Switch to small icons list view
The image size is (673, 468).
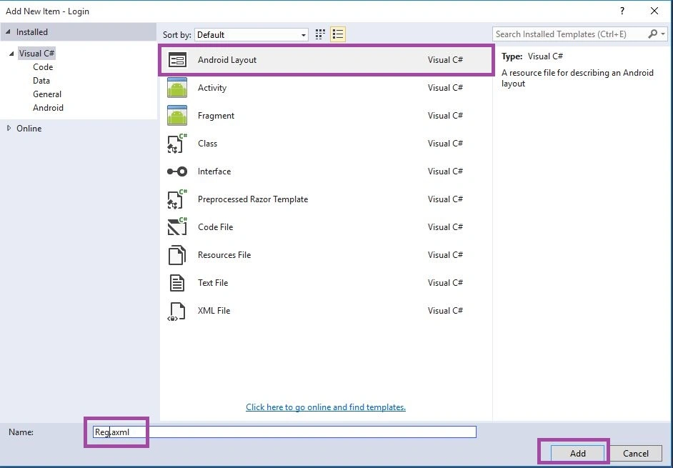tap(338, 34)
